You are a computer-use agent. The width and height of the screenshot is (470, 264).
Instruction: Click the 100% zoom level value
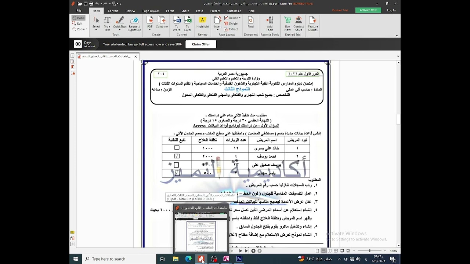tap(394, 251)
